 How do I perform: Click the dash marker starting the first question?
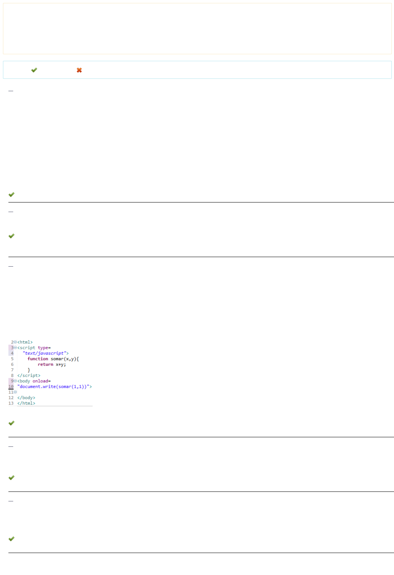11,90
